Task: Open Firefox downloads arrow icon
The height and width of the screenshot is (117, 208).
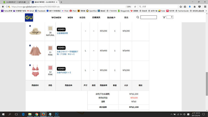Action: [190, 7]
